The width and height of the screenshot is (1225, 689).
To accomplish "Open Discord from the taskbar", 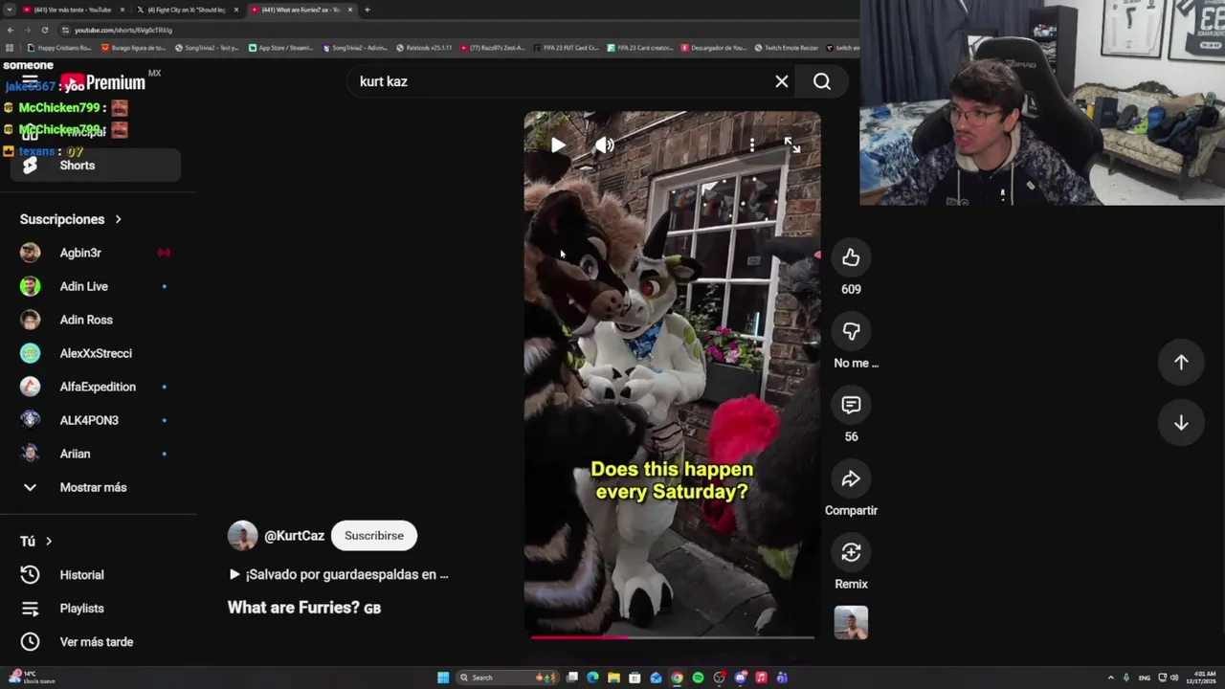I will pyautogui.click(x=740, y=678).
